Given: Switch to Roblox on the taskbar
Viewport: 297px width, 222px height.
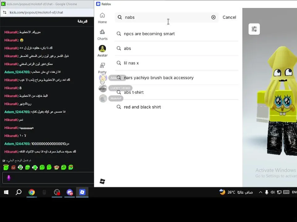Looking at the screenshot, I should [x=82, y=192].
